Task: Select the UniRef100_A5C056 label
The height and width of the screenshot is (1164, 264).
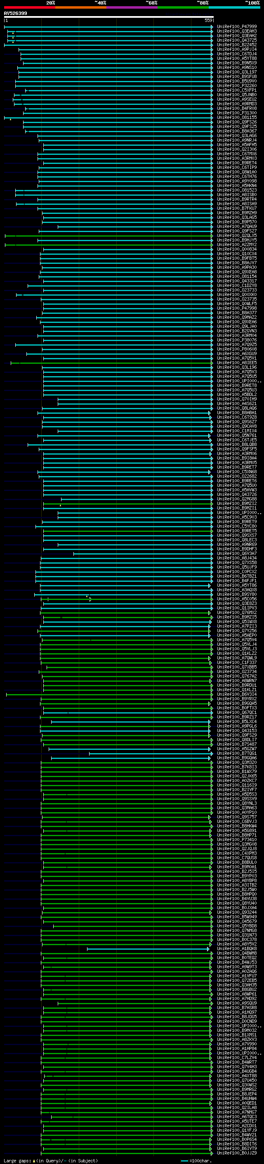Action: click(237, 599)
